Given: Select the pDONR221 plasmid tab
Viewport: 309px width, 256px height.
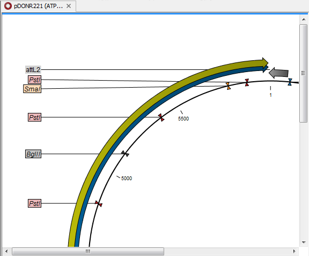Looking at the screenshot, I should [x=38, y=6].
